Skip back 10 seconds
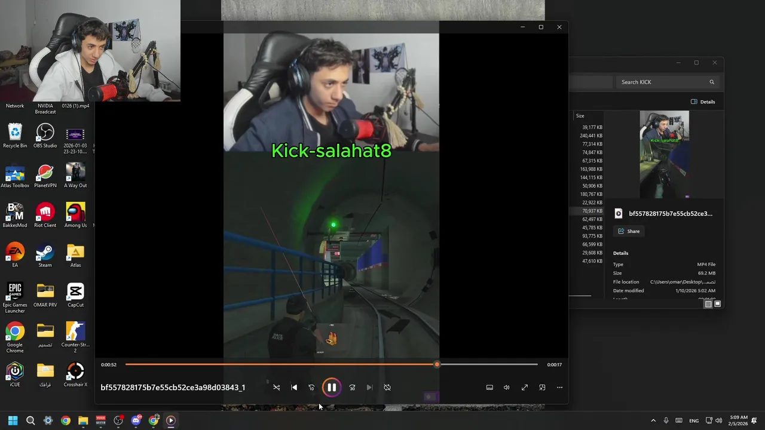765x430 pixels. pyautogui.click(x=311, y=388)
